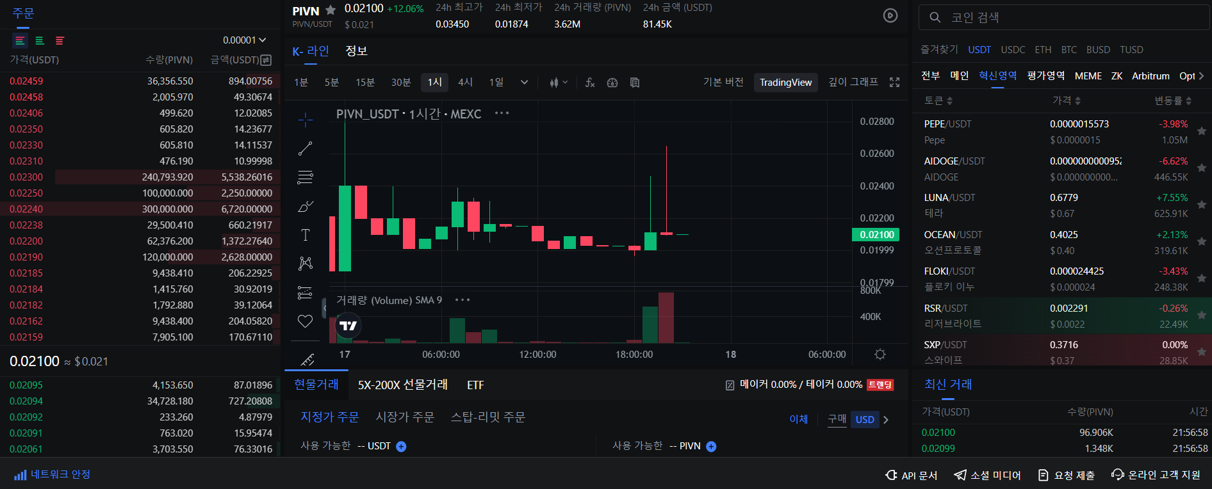
Task: Switch to ETF trading tab
Action: tap(475, 385)
